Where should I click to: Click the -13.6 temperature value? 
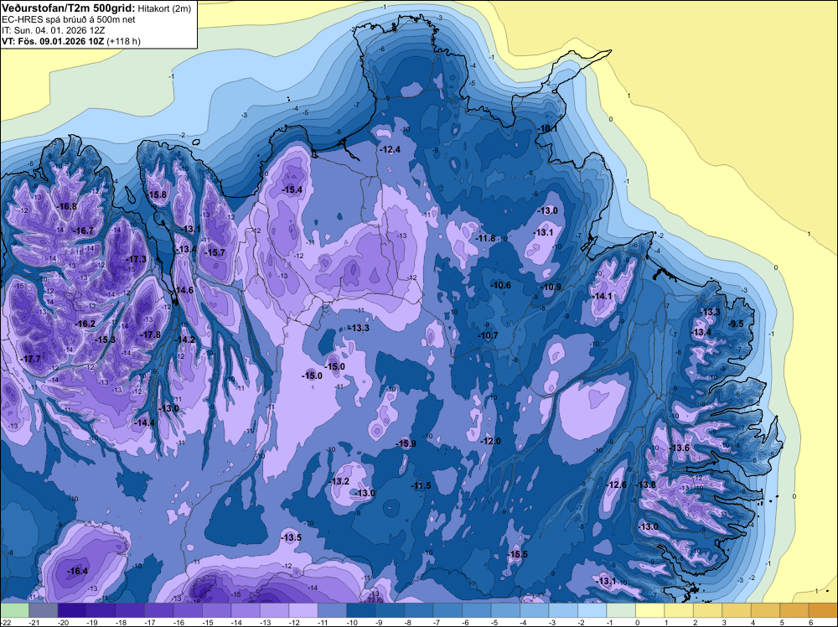tap(680, 448)
